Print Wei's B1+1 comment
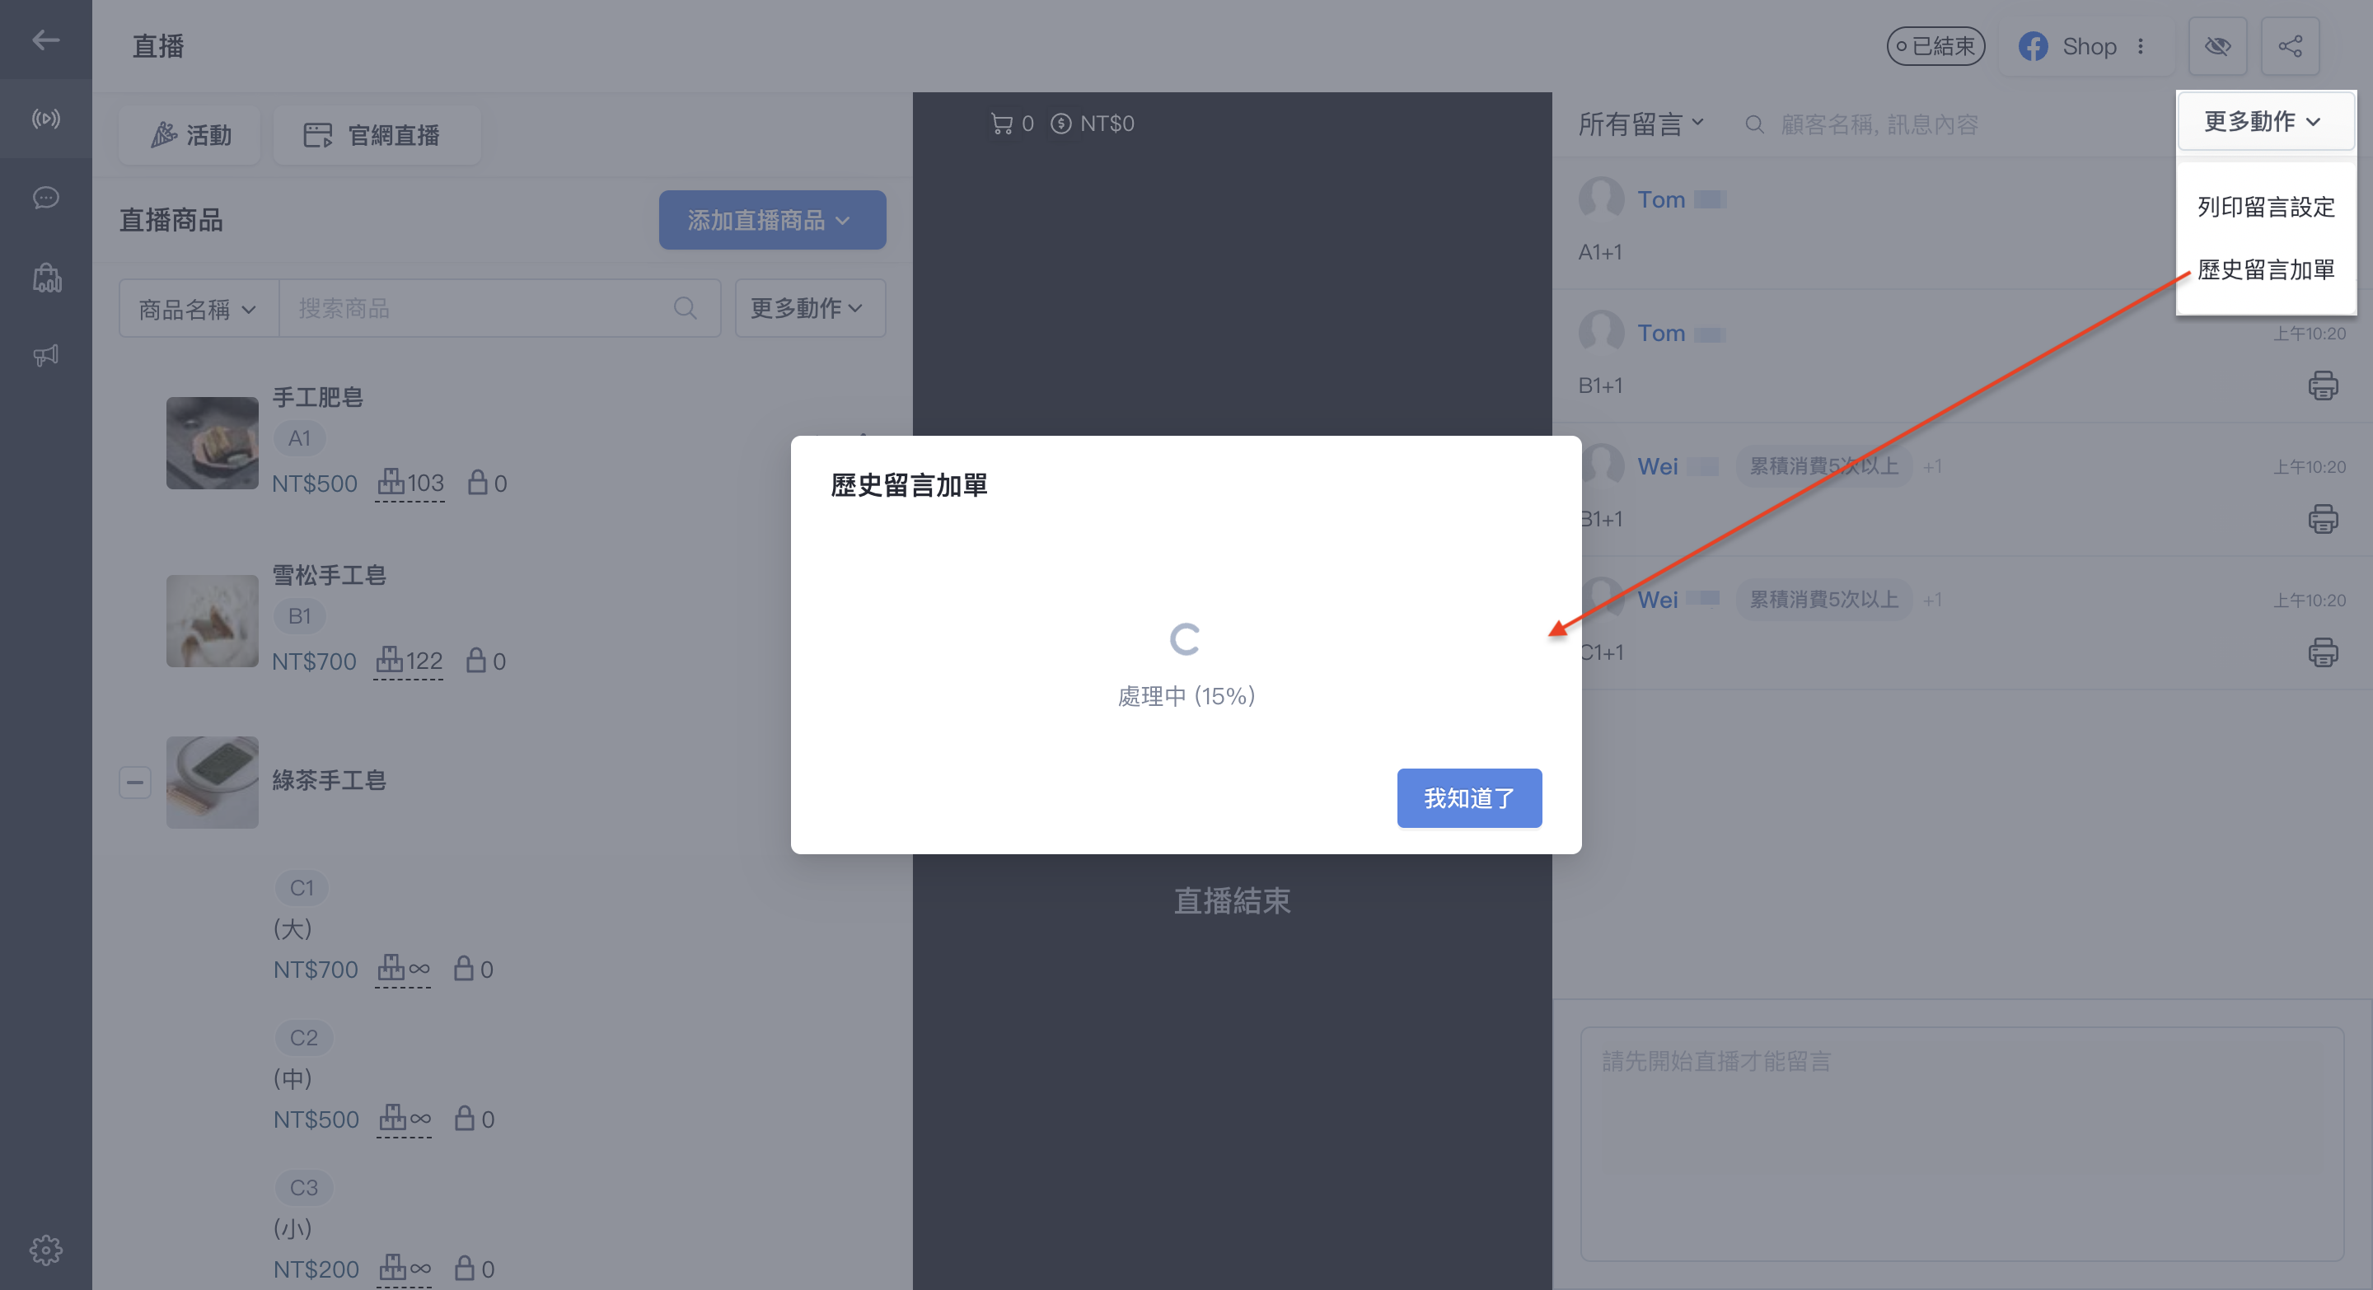Screen dimensions: 2373x1290 coord(2323,518)
